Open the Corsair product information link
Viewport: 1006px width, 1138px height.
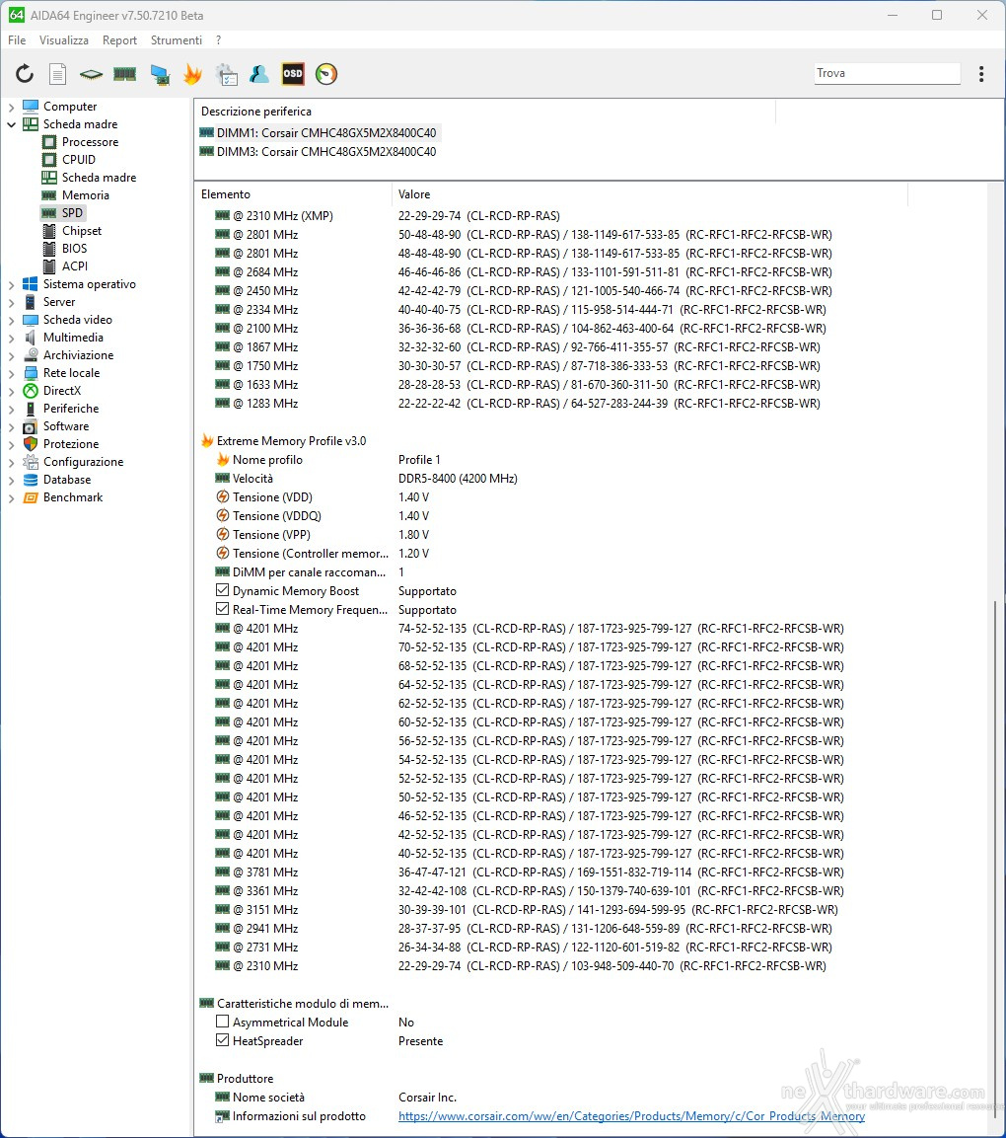click(x=632, y=1116)
